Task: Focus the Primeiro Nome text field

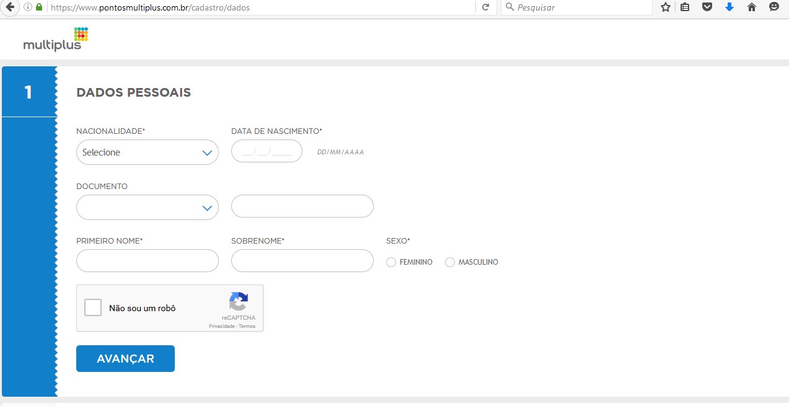Action: click(x=147, y=261)
